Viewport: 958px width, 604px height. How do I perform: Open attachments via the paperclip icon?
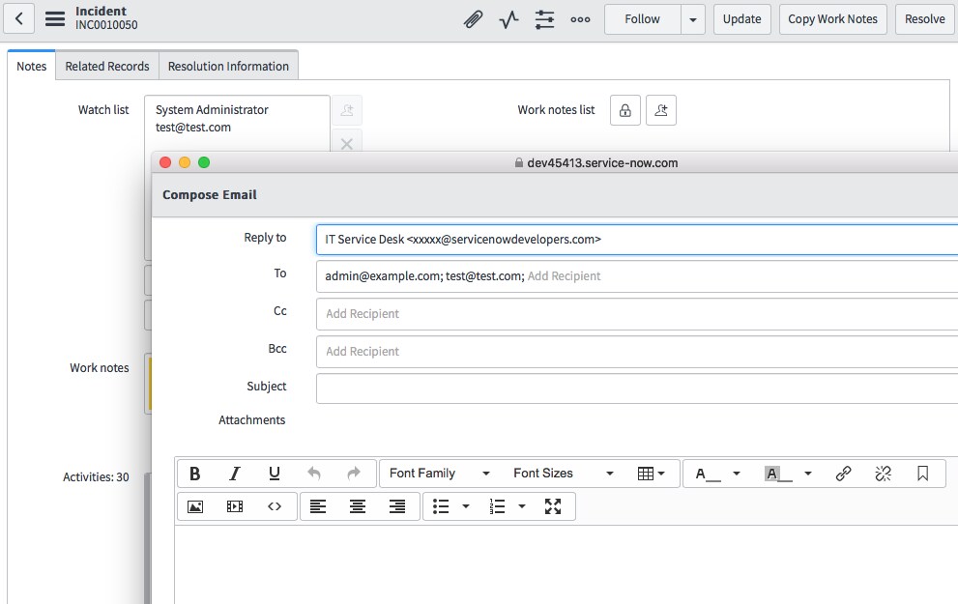[x=473, y=19]
